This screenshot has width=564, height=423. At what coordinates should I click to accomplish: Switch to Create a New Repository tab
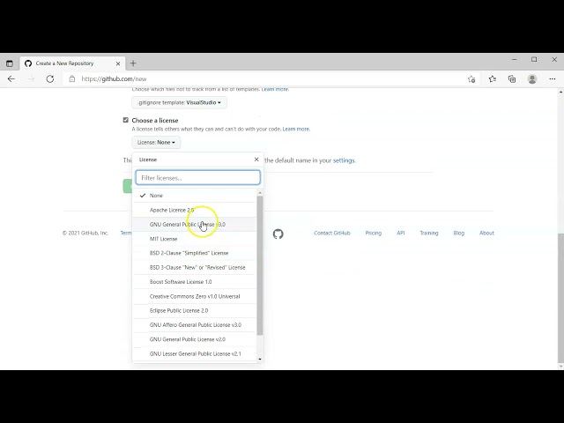[72, 63]
